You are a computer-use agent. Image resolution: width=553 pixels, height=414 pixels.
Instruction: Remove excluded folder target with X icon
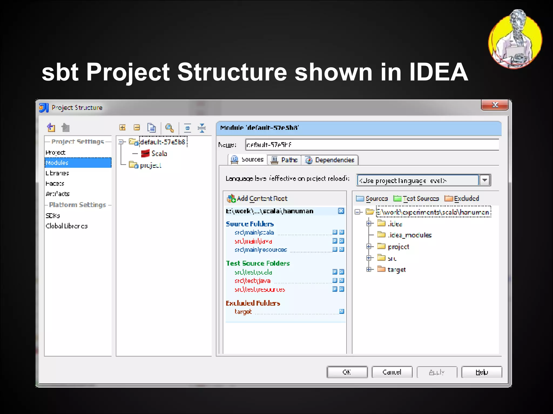pyautogui.click(x=342, y=311)
